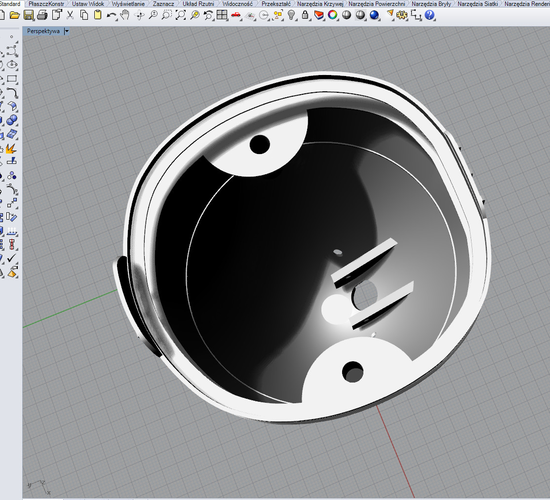This screenshot has width=550, height=500.
Task: Toggle shaded viewport sphere icon
Action: (347, 15)
